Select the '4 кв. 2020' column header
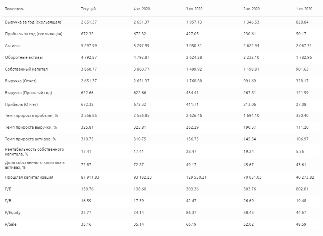The image size is (323, 236). point(141,9)
